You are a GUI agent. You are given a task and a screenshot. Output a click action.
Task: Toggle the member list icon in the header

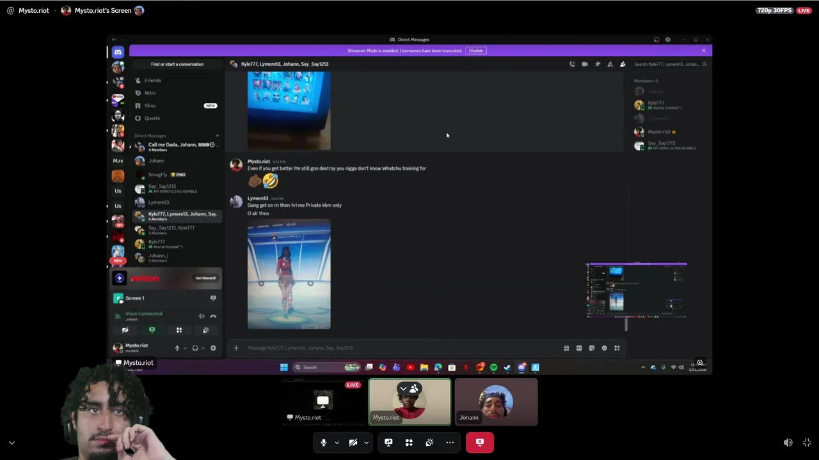[x=623, y=64]
